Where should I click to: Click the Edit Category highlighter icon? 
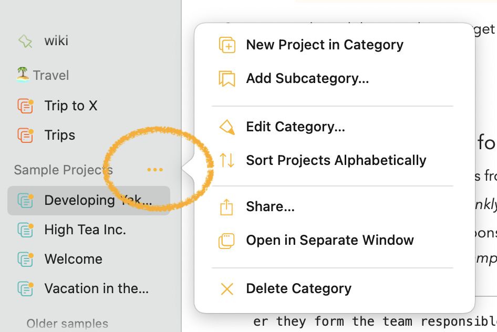(227, 127)
